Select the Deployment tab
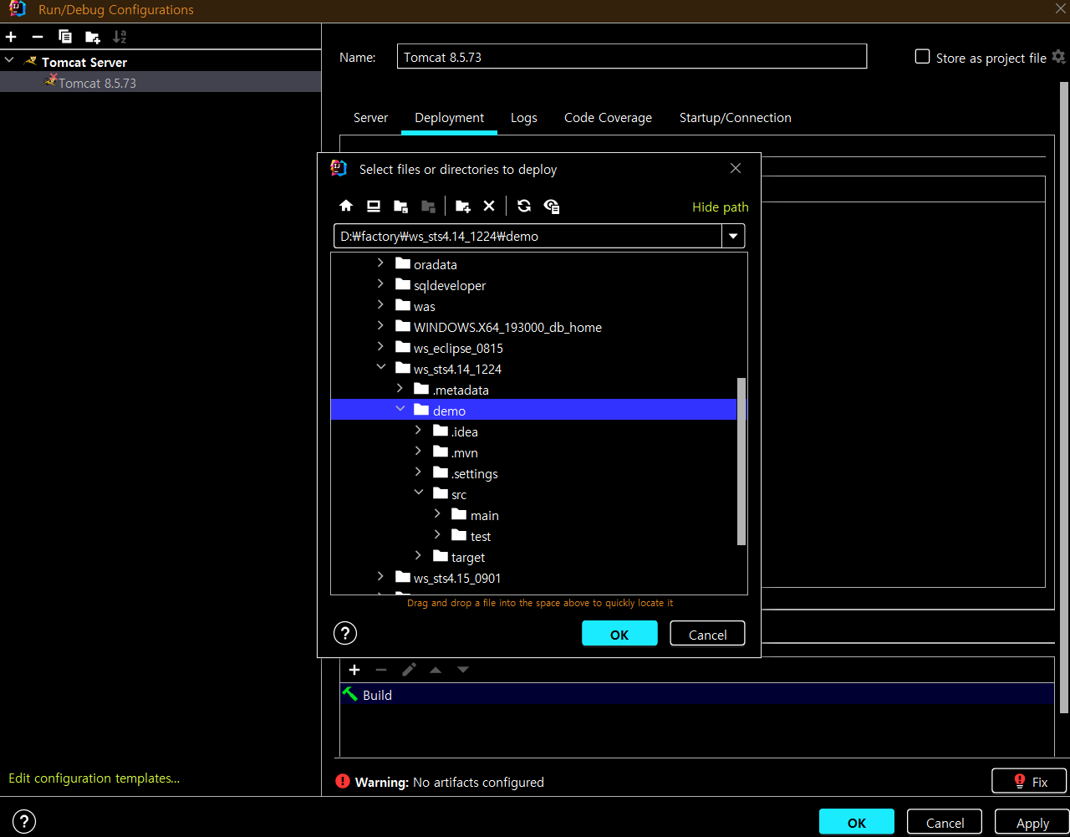Screen dimensions: 1070x837 [x=449, y=118]
